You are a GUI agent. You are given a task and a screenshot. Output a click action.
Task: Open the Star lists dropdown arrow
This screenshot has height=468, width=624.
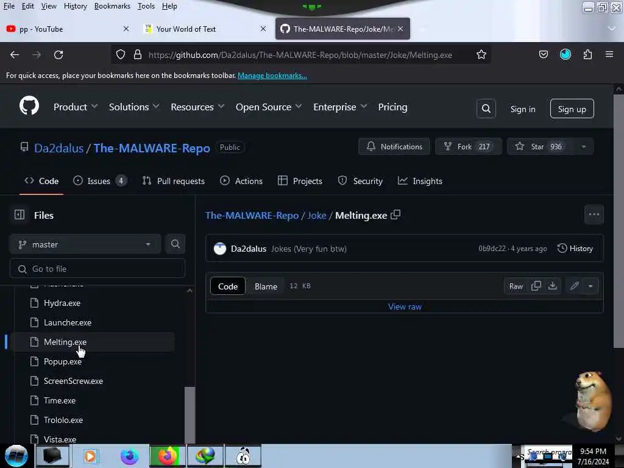[583, 146]
